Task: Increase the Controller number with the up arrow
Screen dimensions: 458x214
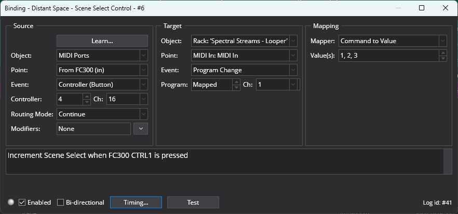Action: 86,97
